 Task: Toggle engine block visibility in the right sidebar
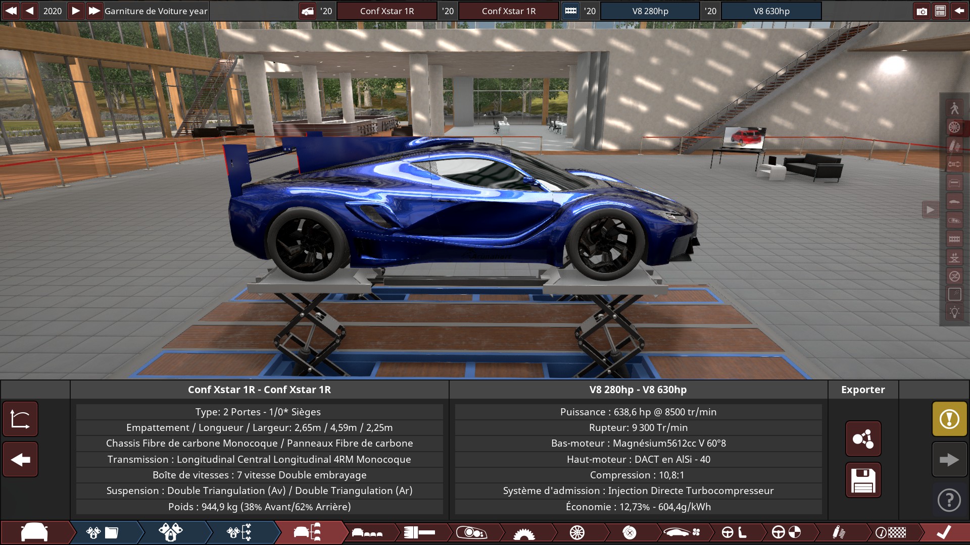coord(954,239)
